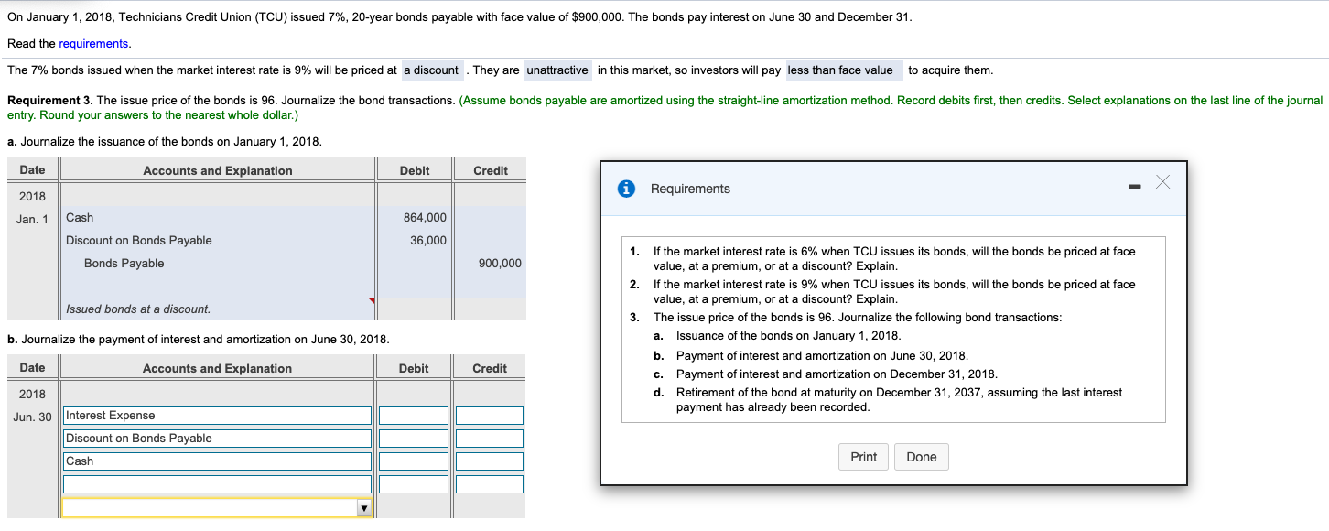Open the 'less than face value' answer selection
This screenshot has width=1329, height=531.
pyautogui.click(x=843, y=70)
